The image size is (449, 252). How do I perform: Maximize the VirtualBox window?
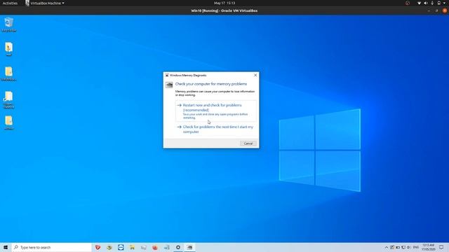click(436, 11)
